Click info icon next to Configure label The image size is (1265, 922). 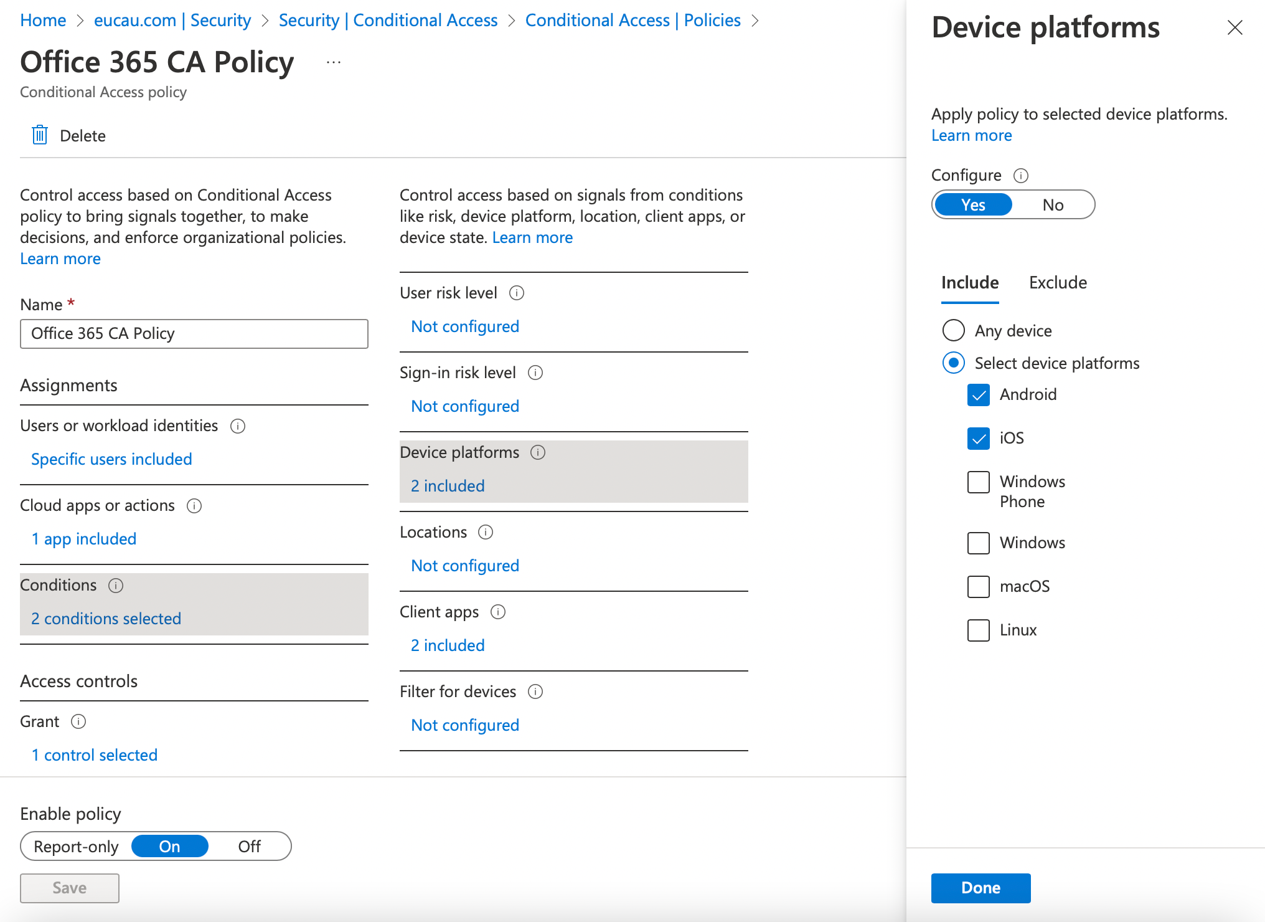pos(1021,176)
